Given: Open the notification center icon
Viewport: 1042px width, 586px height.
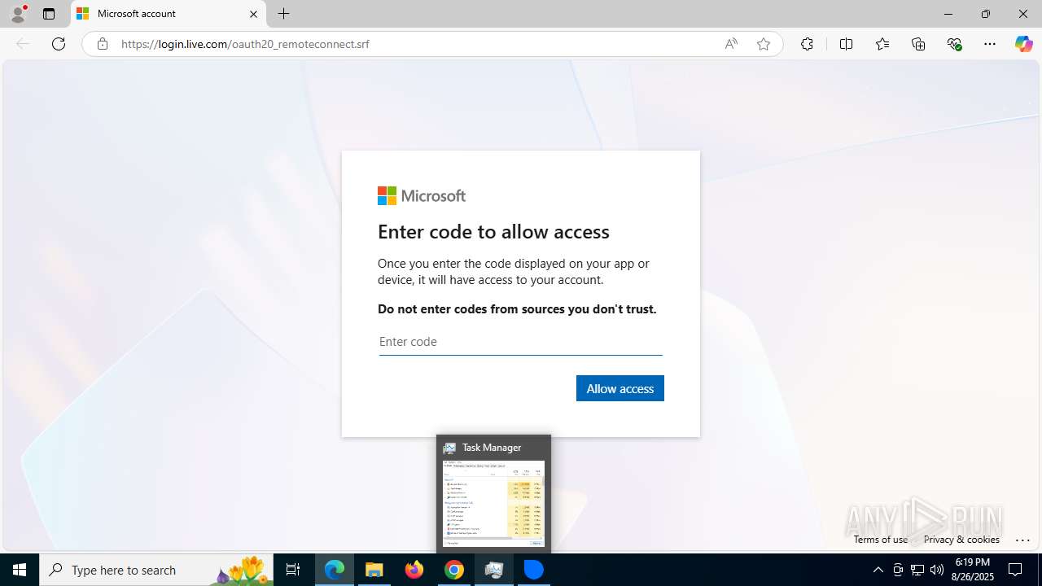Looking at the screenshot, I should [1016, 570].
